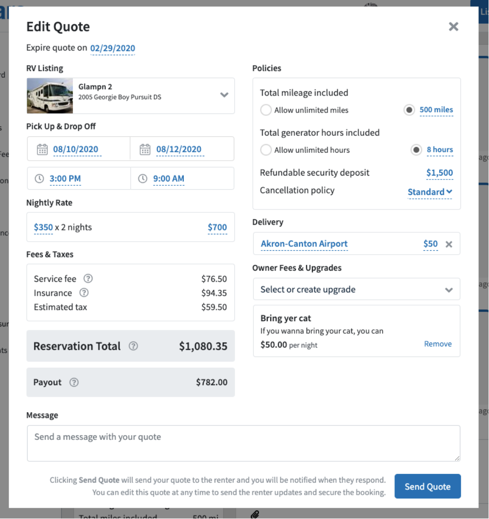
Task: Enable Allow unlimited generator hours
Action: (266, 150)
